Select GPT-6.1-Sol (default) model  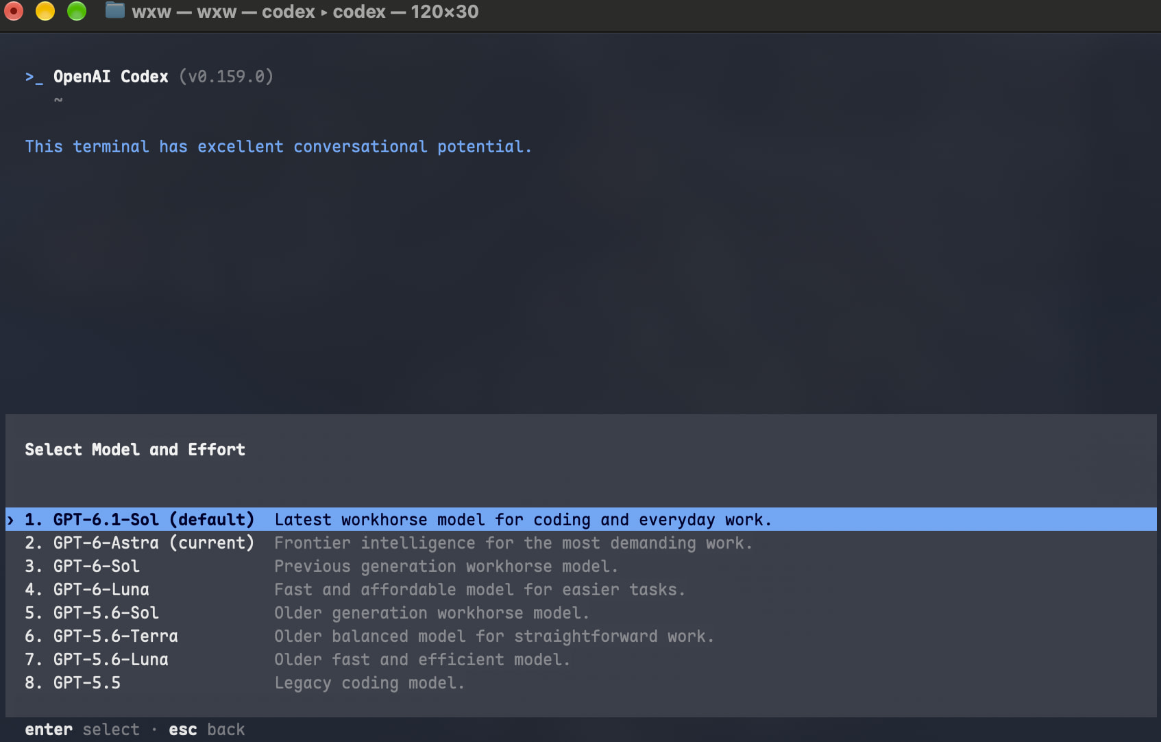coord(580,519)
